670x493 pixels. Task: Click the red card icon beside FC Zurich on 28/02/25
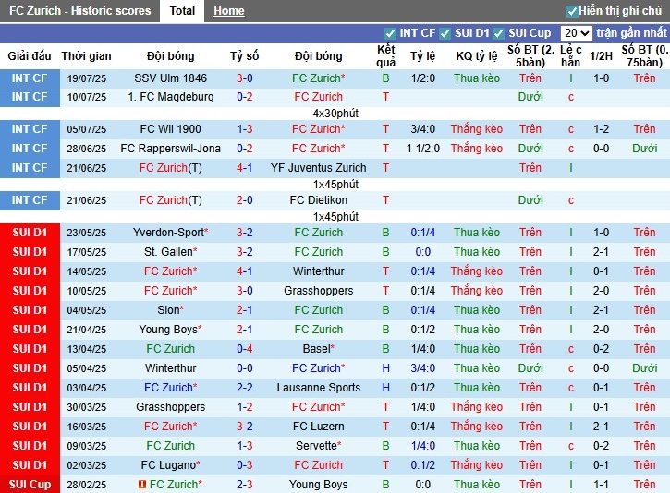[x=142, y=485]
